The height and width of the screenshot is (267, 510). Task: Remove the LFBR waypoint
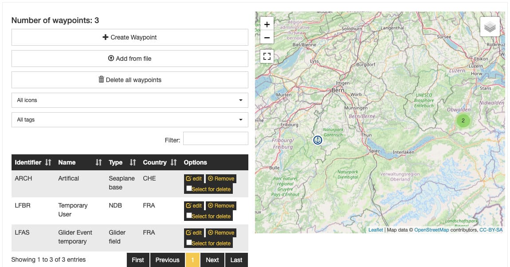tap(221, 205)
